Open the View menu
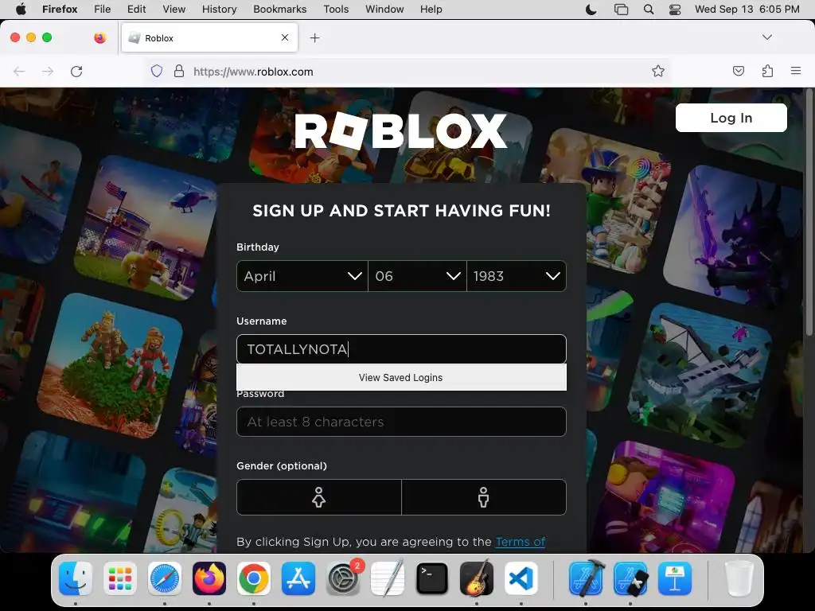The height and width of the screenshot is (611, 815). click(174, 9)
